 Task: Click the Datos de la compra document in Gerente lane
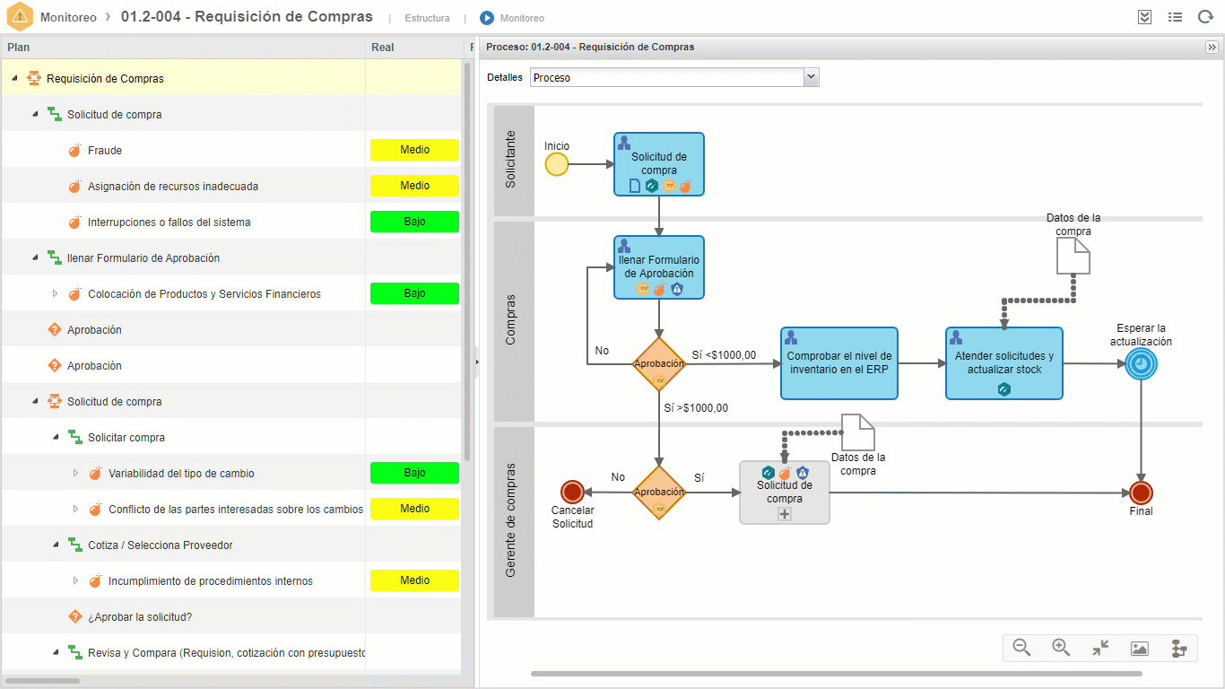click(856, 432)
